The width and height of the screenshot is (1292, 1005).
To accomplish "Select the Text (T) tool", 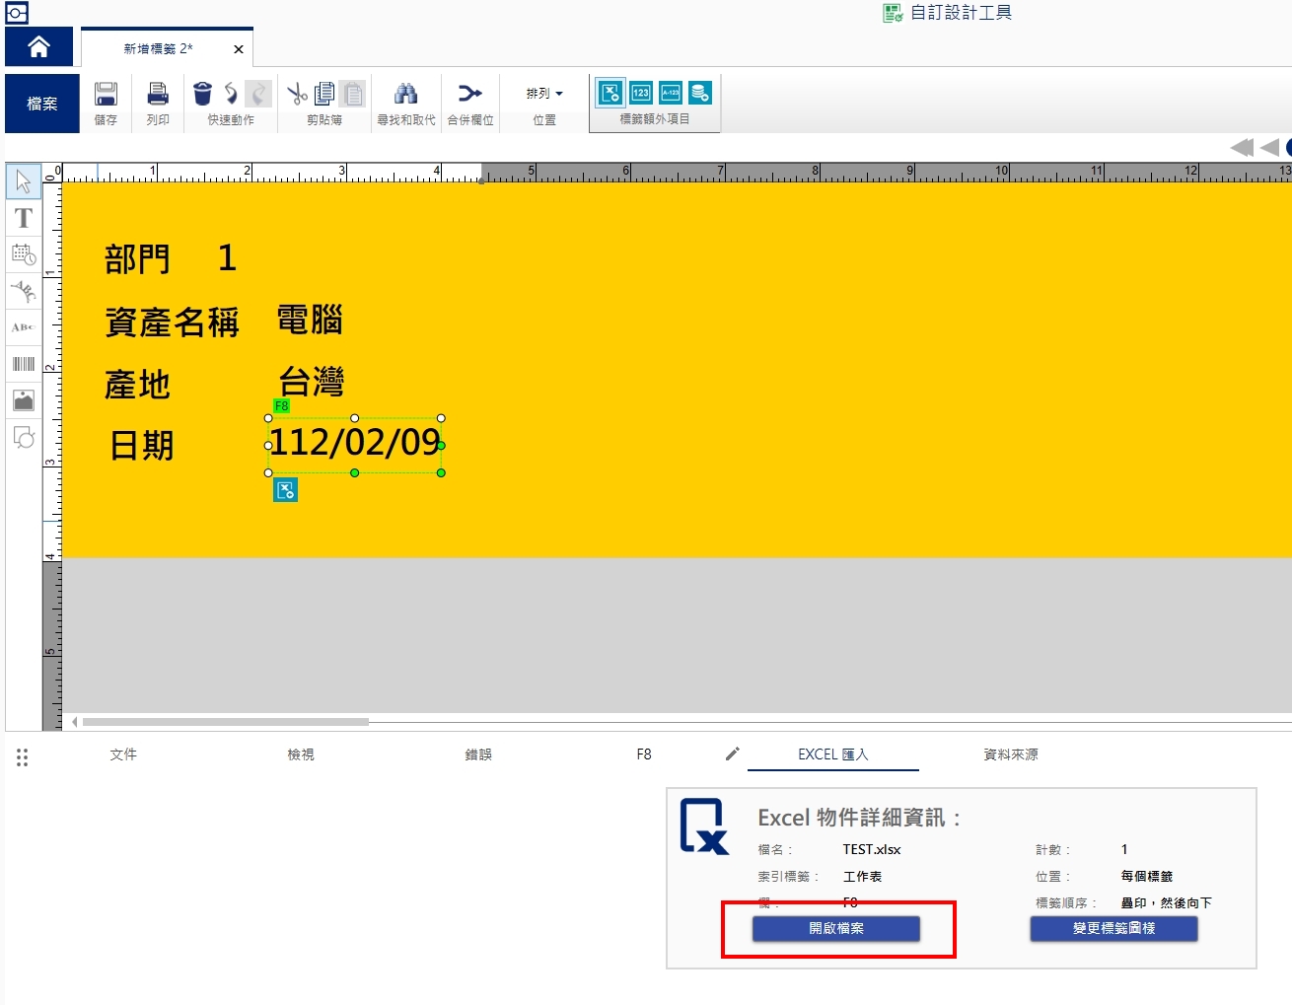I will tap(24, 218).
